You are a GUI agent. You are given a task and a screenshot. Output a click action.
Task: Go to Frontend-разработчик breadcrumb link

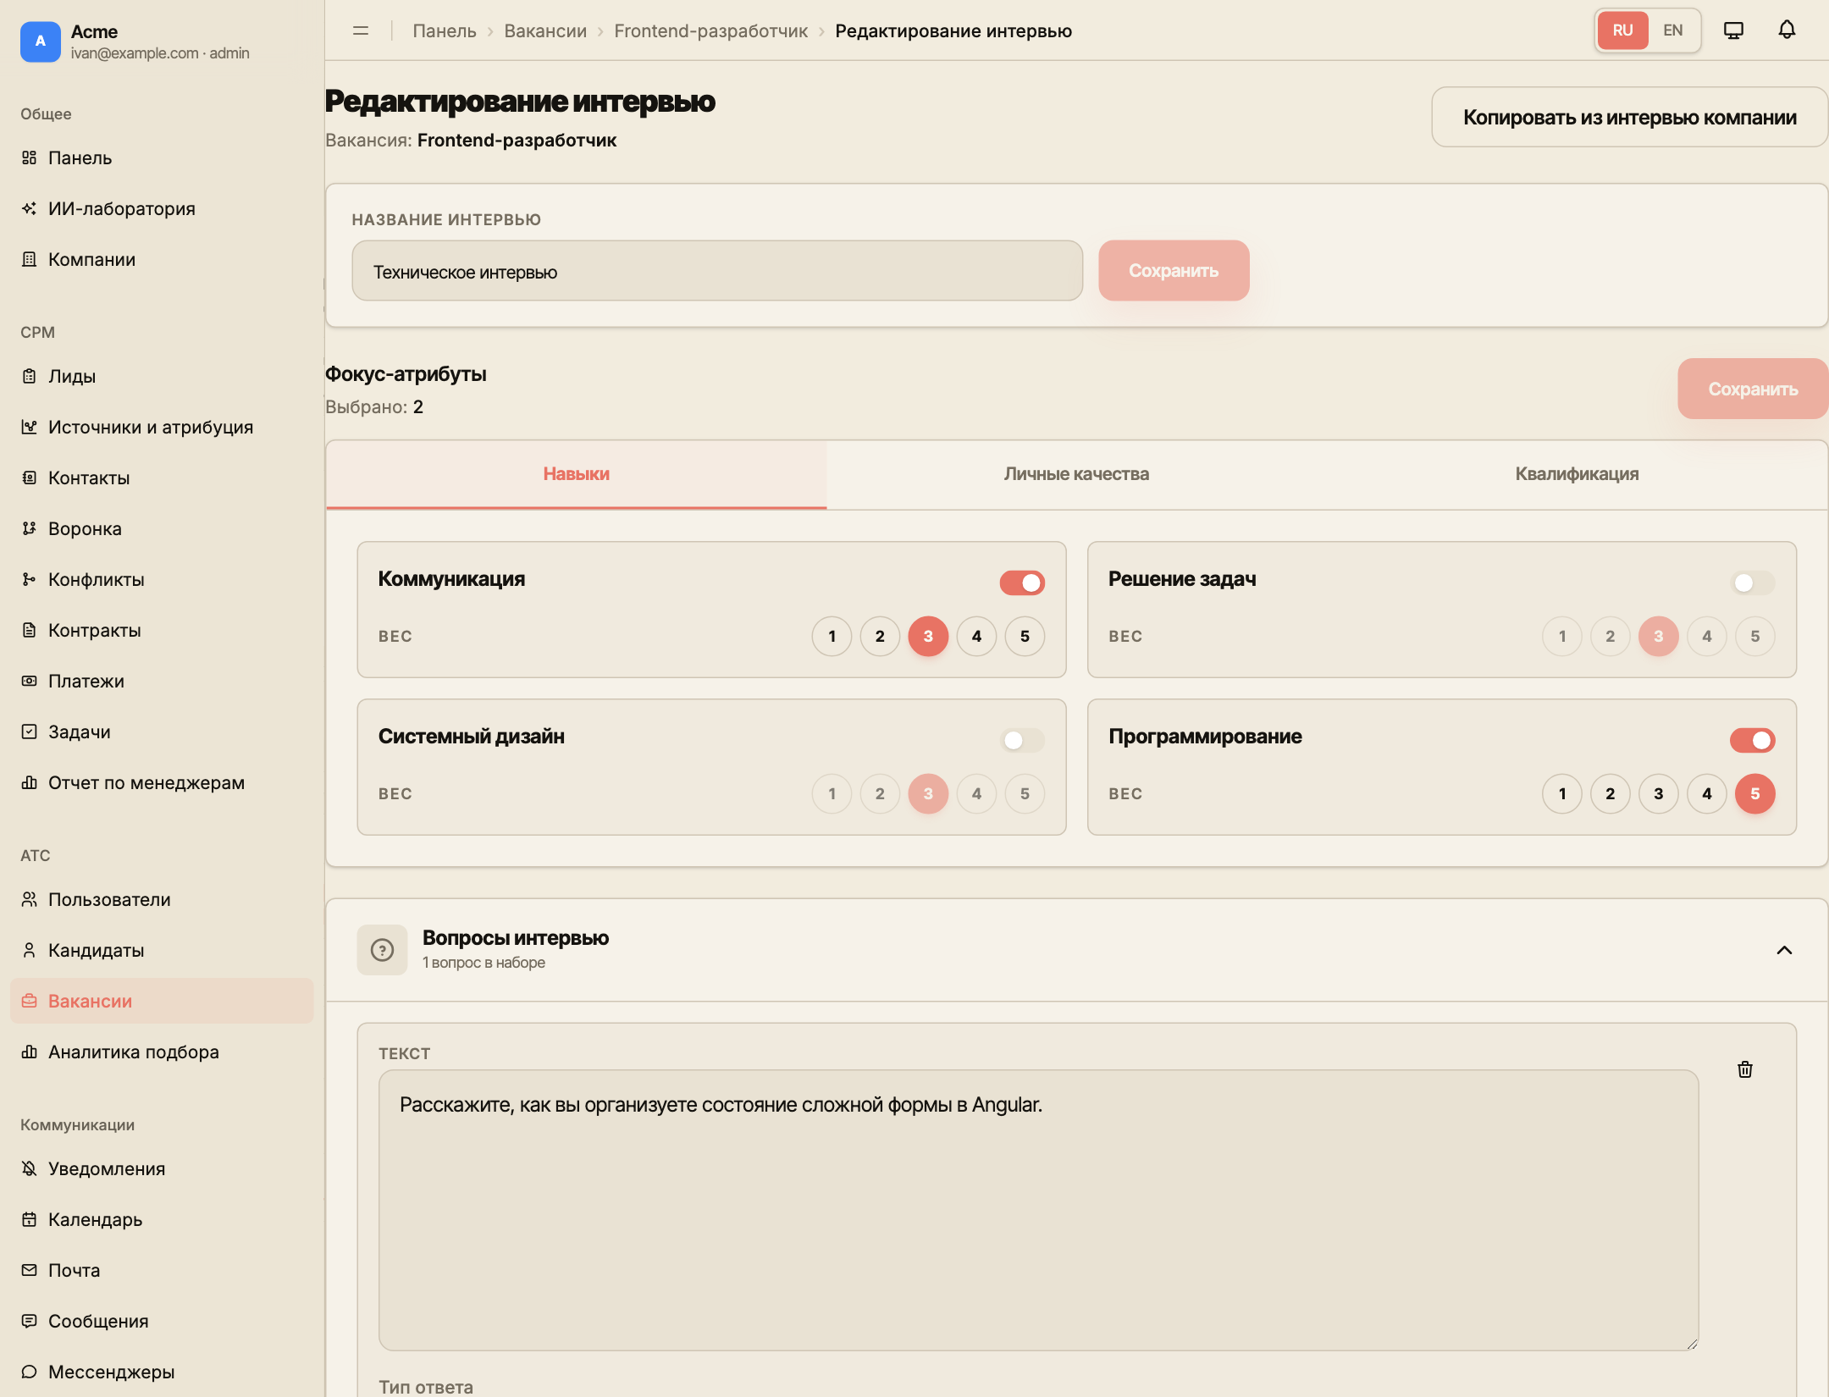click(x=711, y=31)
